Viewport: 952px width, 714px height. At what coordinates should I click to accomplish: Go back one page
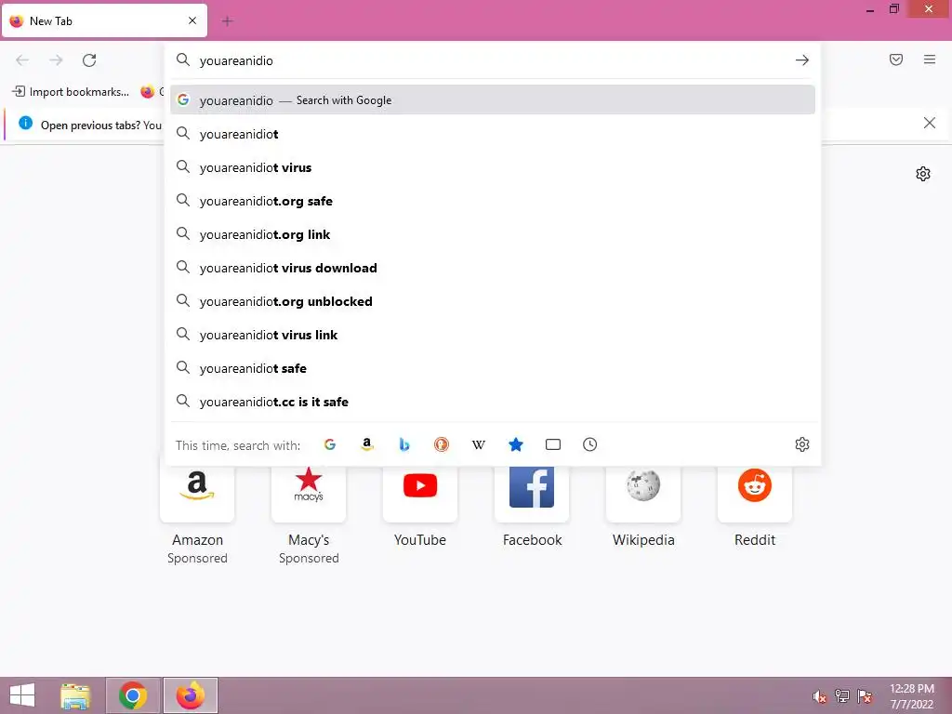pyautogui.click(x=22, y=60)
